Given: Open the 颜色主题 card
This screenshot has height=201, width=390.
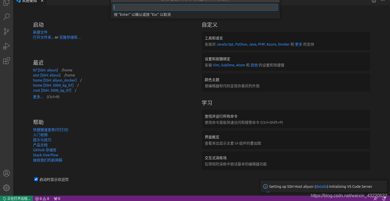Looking at the screenshot, I should tap(286, 83).
